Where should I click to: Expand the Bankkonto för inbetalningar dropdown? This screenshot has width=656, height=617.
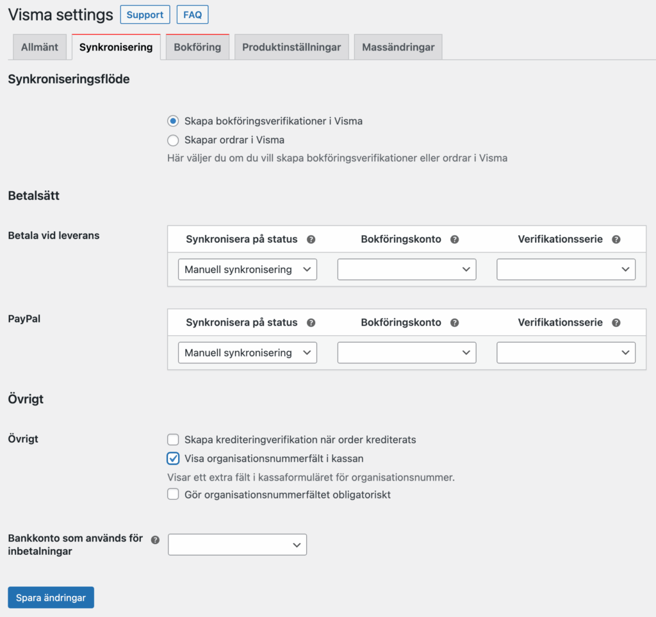[x=237, y=544]
